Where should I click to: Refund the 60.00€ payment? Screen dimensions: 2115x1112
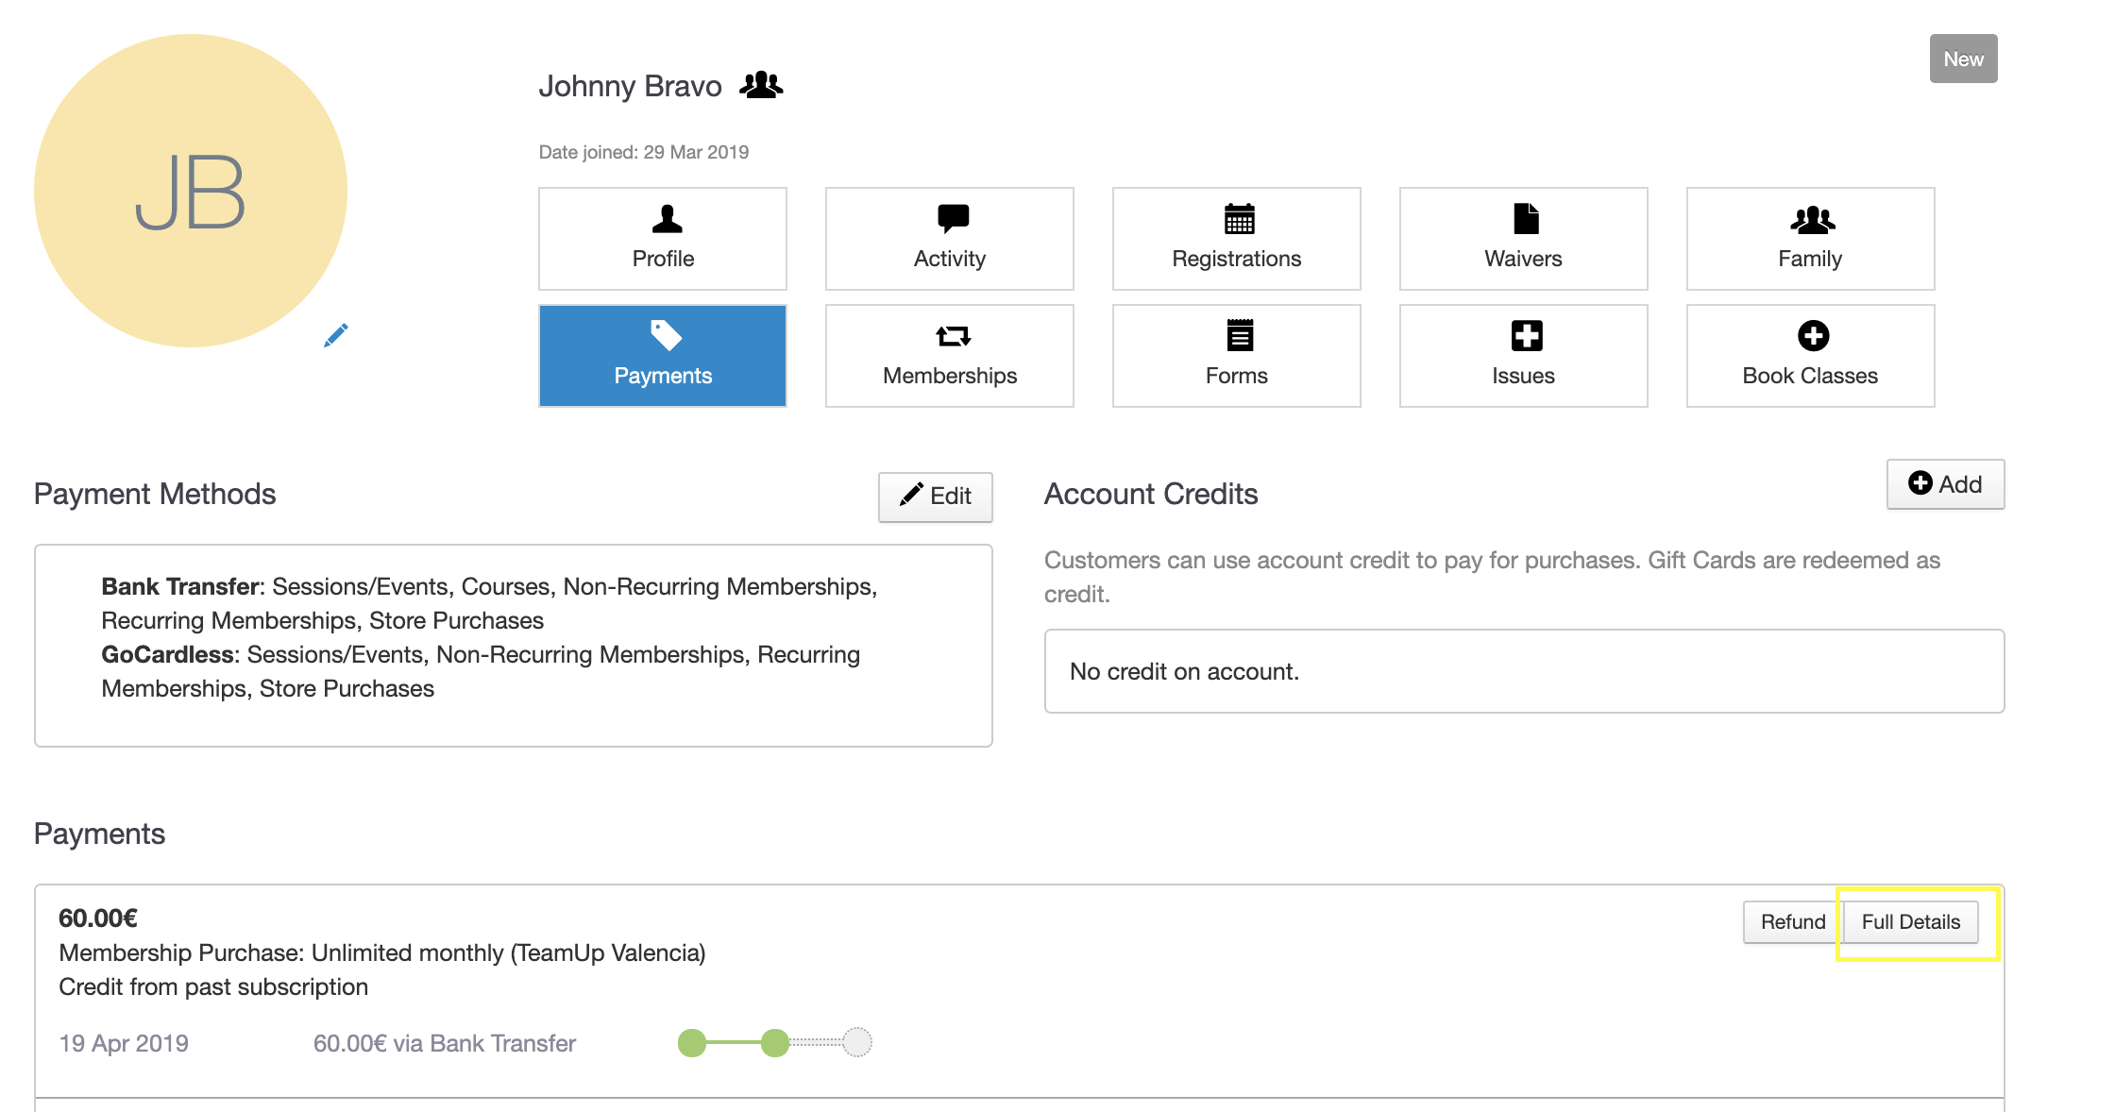point(1792,922)
